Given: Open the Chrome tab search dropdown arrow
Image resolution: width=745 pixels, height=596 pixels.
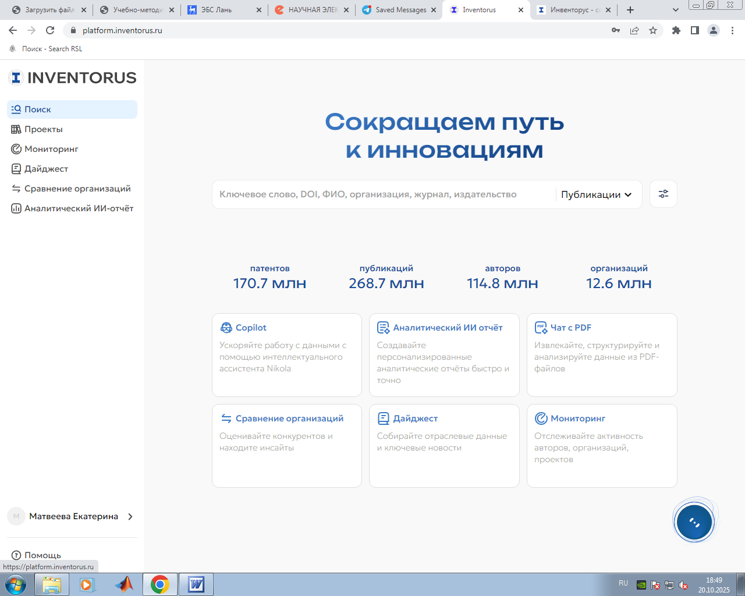Looking at the screenshot, I should point(675,10).
